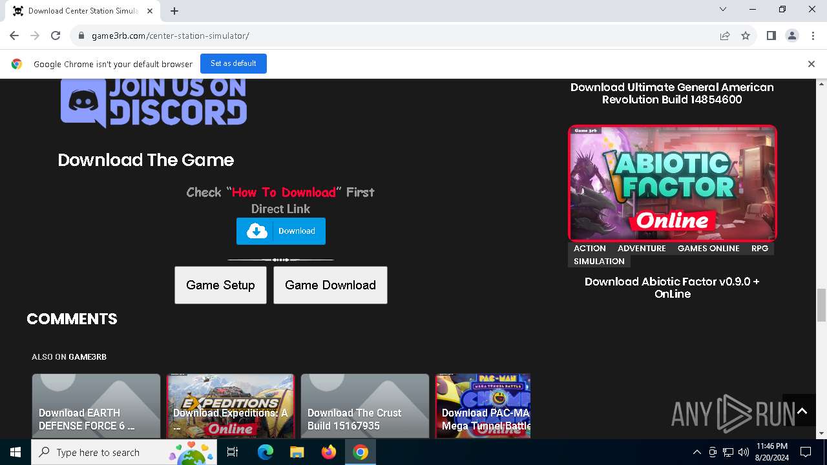Bookmark this tab with star icon
This screenshot has height=465, width=827.
[746, 36]
